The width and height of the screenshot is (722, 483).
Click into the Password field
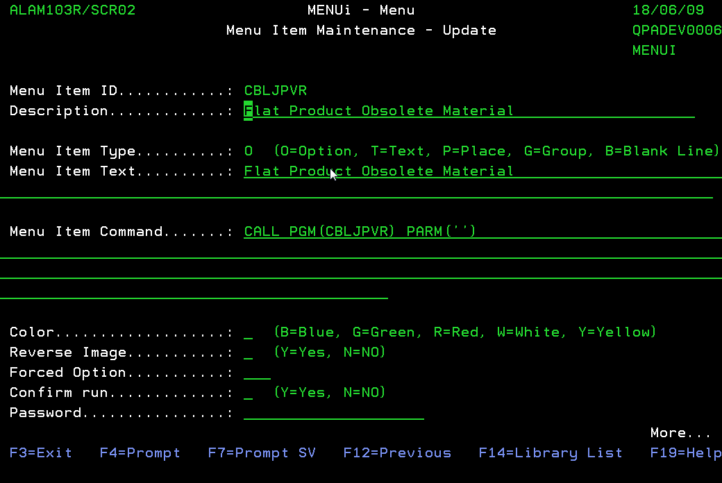[333, 413]
